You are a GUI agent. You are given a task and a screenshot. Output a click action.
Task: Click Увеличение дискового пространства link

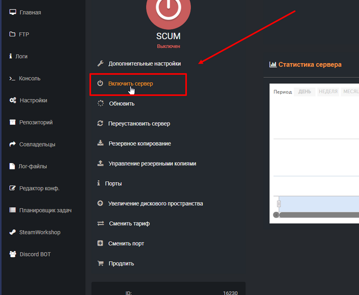pyautogui.click(x=155, y=203)
